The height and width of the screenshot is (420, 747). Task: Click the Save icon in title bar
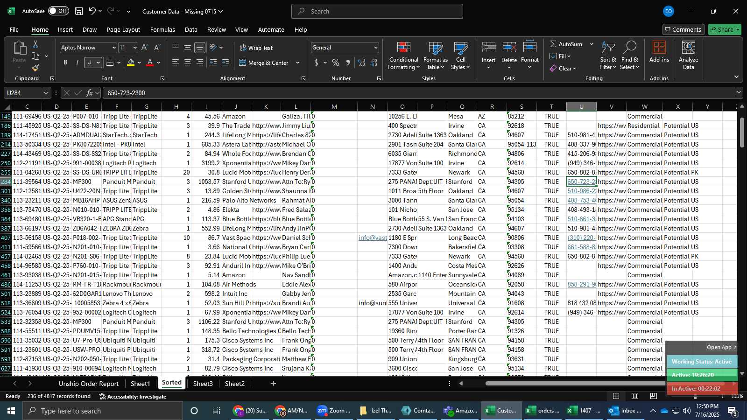(x=79, y=11)
